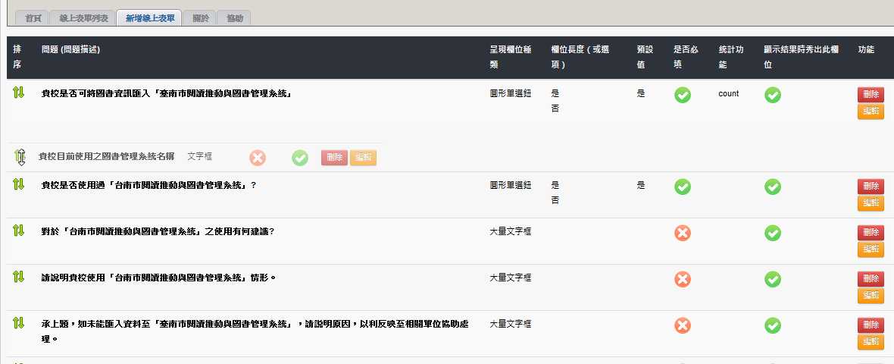Click green show-in-results check for 承上題 row

pyautogui.click(x=773, y=325)
